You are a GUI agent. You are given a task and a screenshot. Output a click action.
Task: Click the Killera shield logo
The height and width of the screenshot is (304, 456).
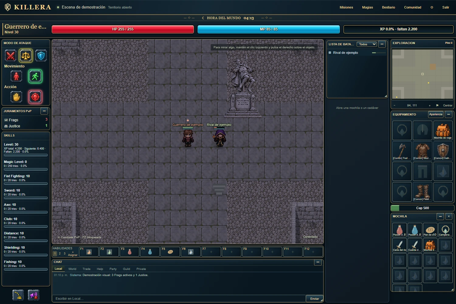[8, 7]
